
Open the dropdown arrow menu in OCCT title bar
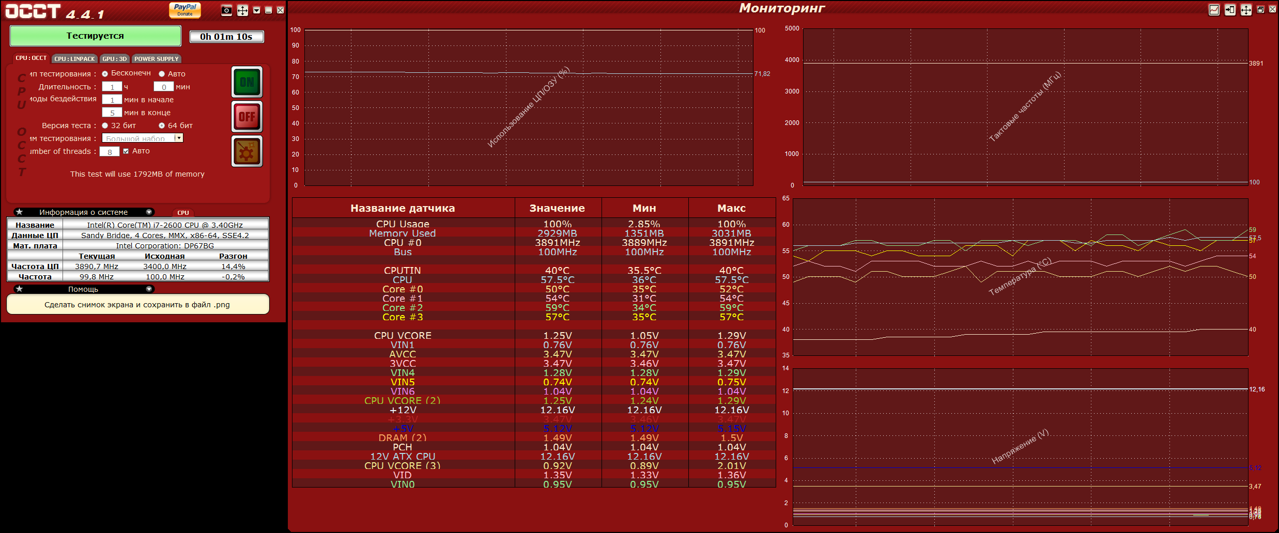coord(257,10)
